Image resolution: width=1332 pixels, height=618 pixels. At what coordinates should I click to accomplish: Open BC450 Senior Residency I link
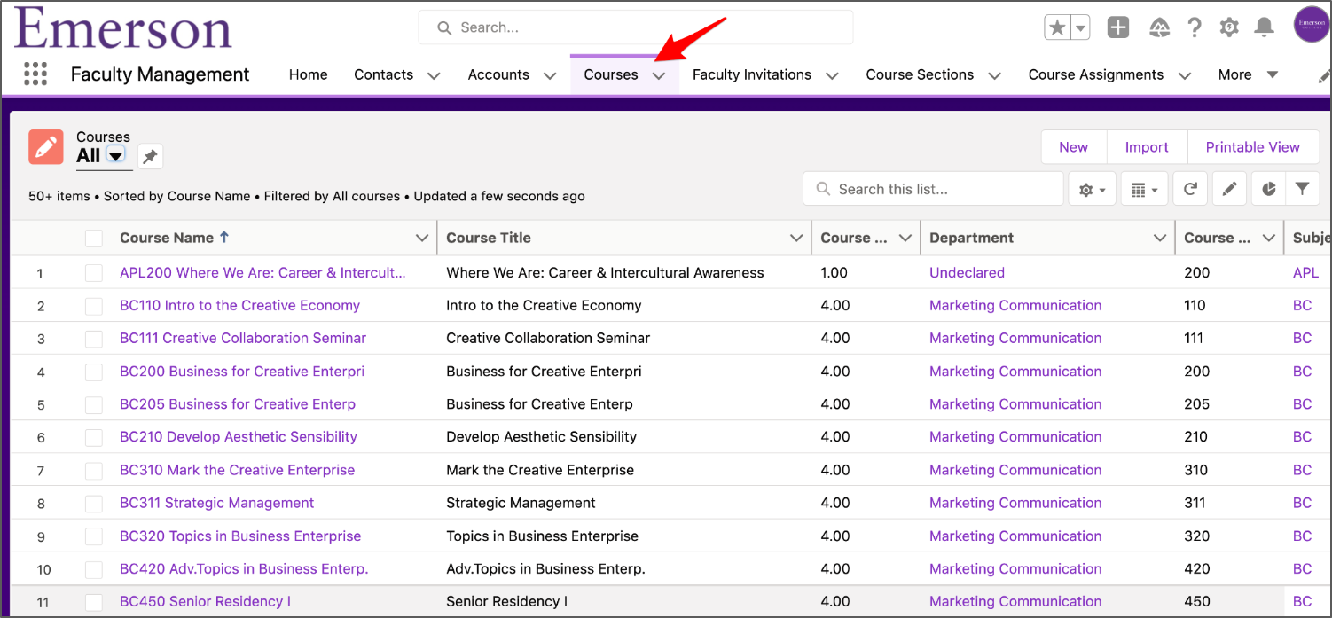click(x=205, y=601)
